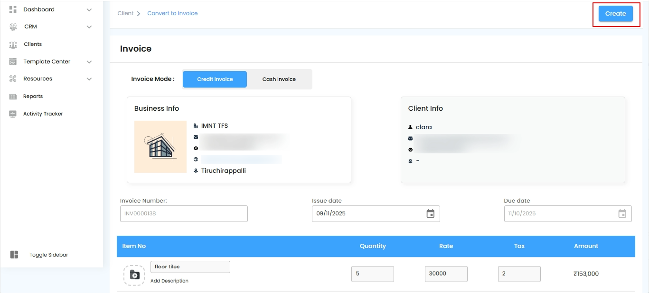Expand the Resources menu chevron
This screenshot has width=649, height=293.
[x=89, y=79]
